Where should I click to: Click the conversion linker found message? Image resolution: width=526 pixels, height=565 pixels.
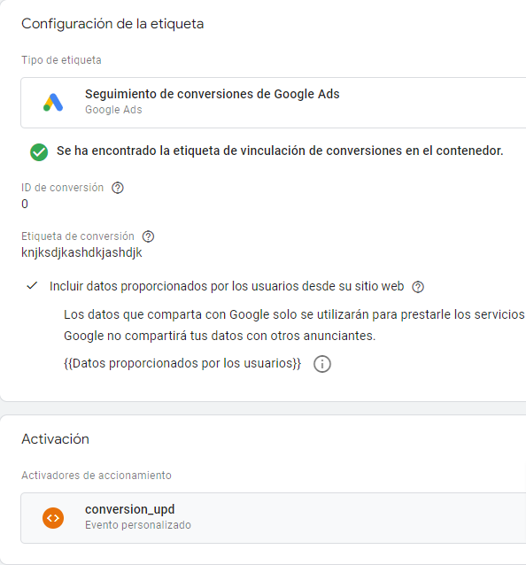coord(280,151)
